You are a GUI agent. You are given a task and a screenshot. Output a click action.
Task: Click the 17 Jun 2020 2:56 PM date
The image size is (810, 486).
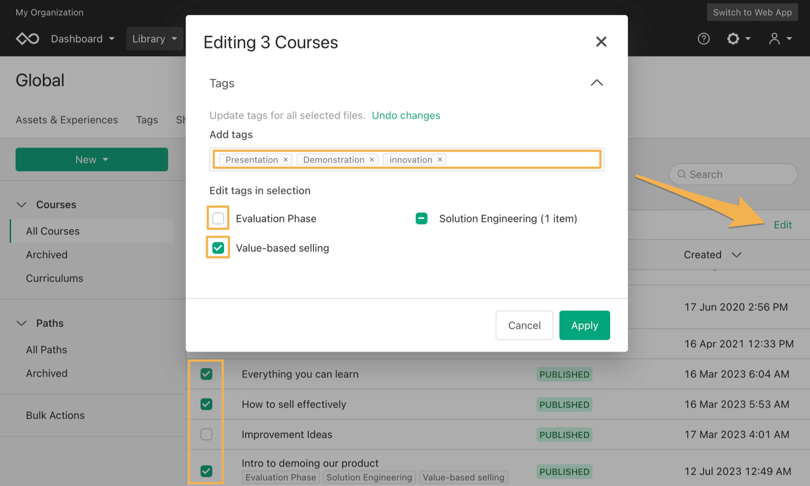pos(736,307)
